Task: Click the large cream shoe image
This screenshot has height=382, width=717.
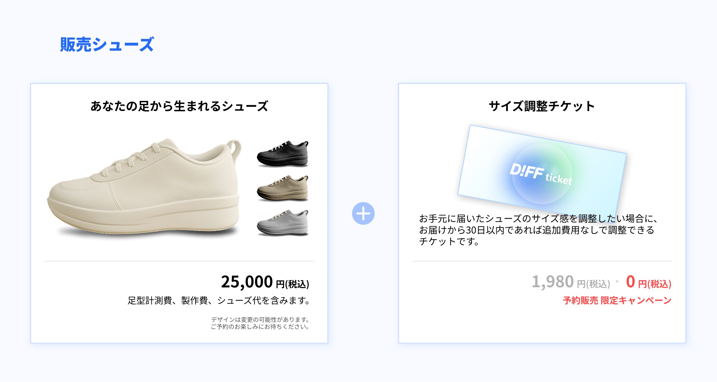Action: [144, 187]
